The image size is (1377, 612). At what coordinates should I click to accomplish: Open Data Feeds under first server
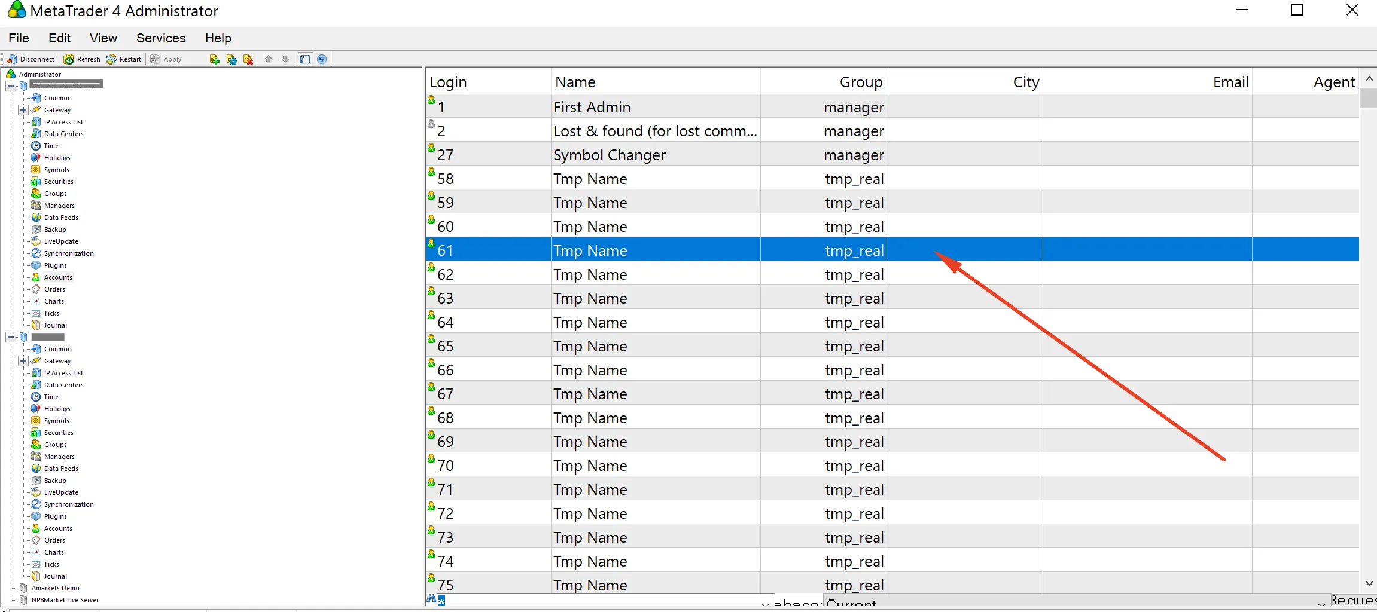(61, 218)
